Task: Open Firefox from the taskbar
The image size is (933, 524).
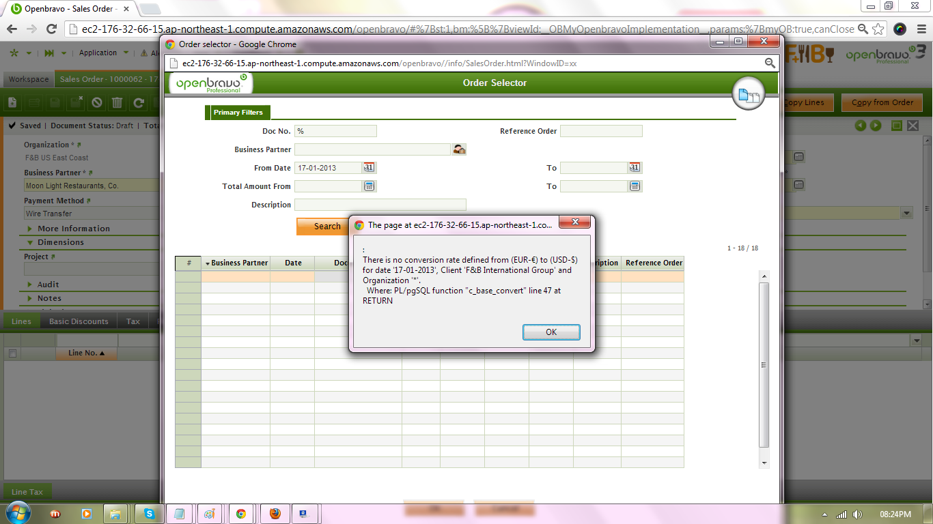Action: tap(275, 514)
